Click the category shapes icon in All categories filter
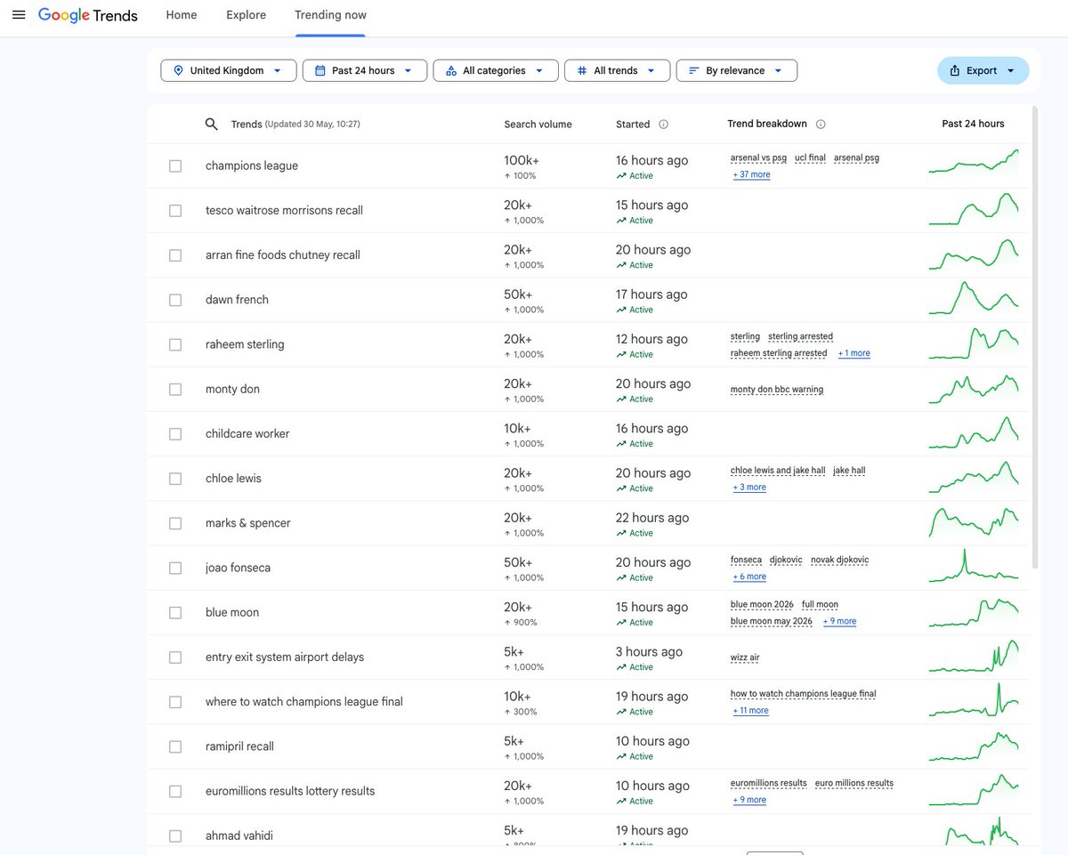 [451, 70]
